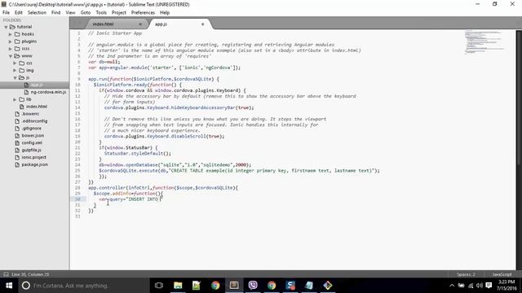Open the Selection menu
This screenshot has height=293, width=522.
click(37, 13)
